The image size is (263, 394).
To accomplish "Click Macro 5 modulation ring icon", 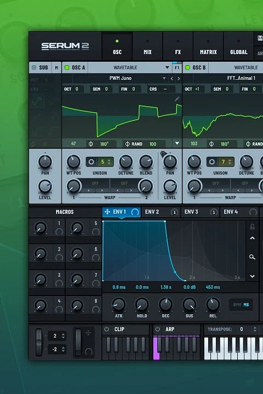I will point(96,231).
